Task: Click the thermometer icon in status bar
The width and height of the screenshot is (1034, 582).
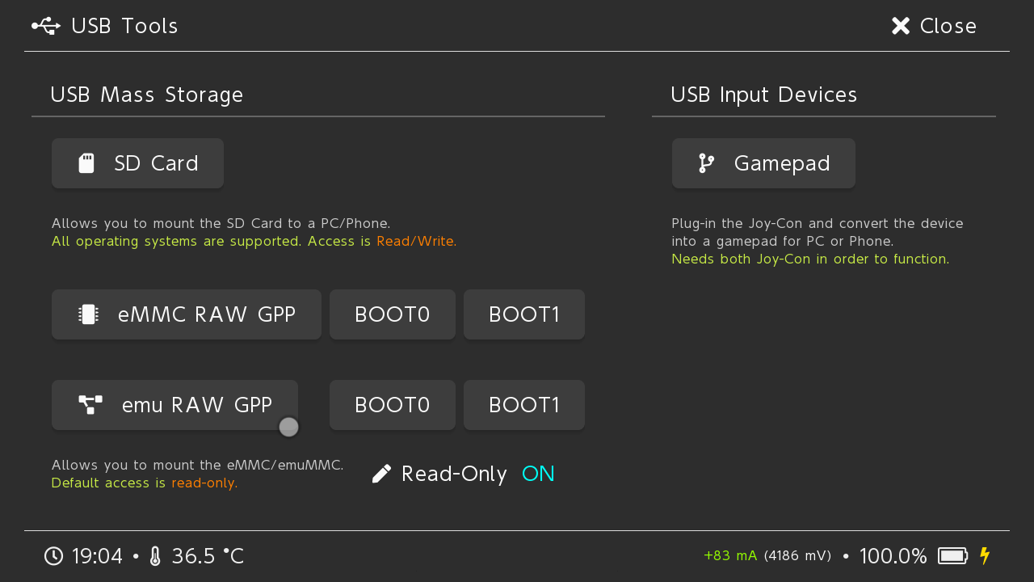Action: (x=156, y=556)
